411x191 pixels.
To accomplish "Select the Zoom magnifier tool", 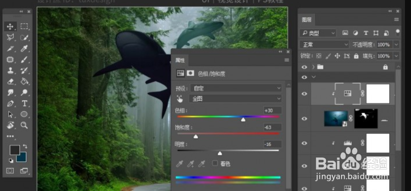I will pos(24,125).
